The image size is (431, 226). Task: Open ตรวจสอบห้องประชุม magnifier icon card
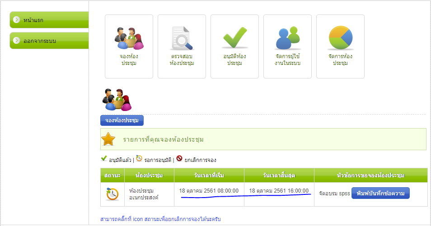point(182,46)
